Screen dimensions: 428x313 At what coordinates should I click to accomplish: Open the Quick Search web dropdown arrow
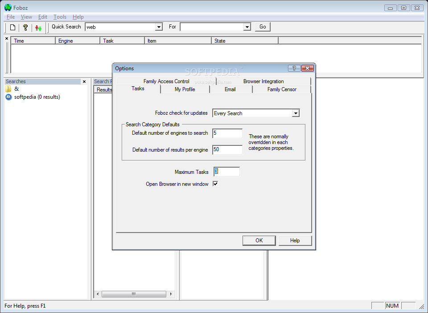point(159,27)
